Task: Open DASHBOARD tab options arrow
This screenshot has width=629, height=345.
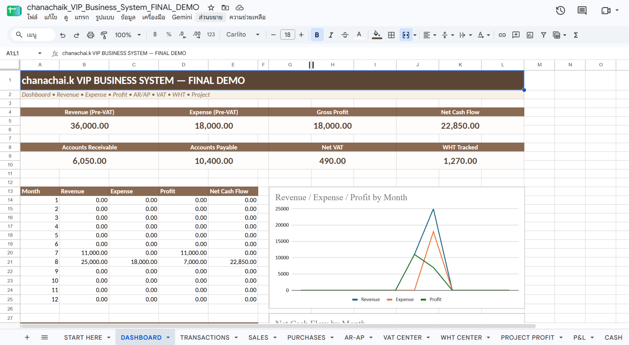Action: point(168,337)
